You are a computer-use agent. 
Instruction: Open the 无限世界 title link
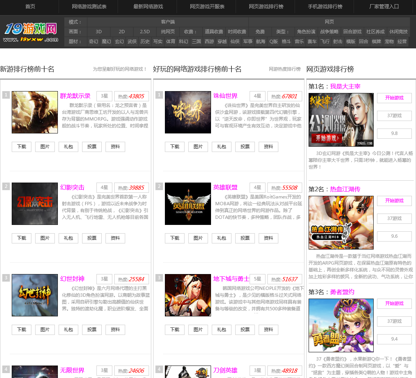pos(72,370)
